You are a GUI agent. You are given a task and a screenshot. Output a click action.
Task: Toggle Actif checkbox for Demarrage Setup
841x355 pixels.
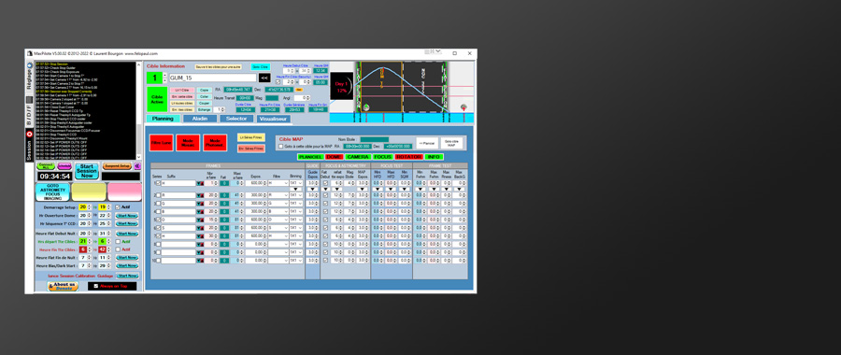click(x=118, y=207)
